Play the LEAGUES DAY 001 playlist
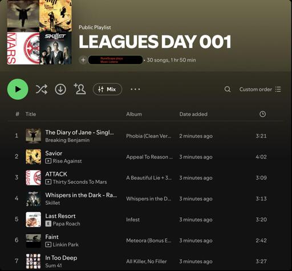This screenshot has height=271, width=292. [x=18, y=89]
